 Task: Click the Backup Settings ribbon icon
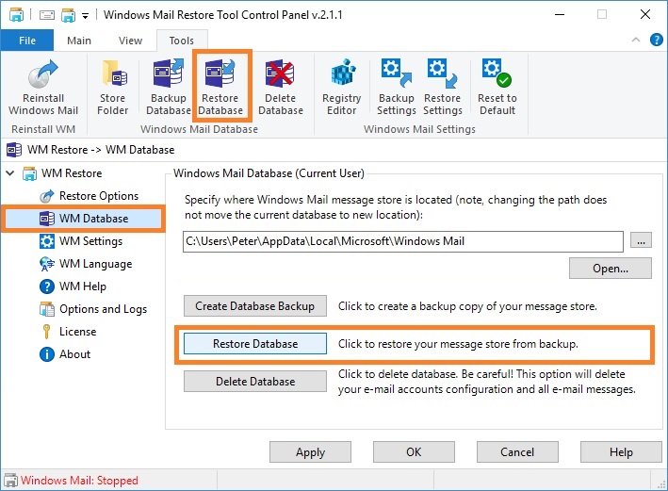tap(397, 87)
